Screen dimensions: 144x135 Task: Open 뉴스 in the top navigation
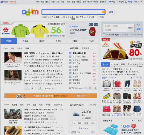69,2
